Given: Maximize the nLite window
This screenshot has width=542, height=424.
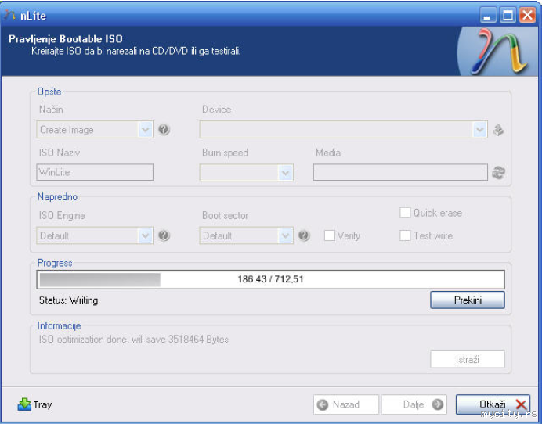Looking at the screenshot, I should pyautogui.click(x=508, y=15).
